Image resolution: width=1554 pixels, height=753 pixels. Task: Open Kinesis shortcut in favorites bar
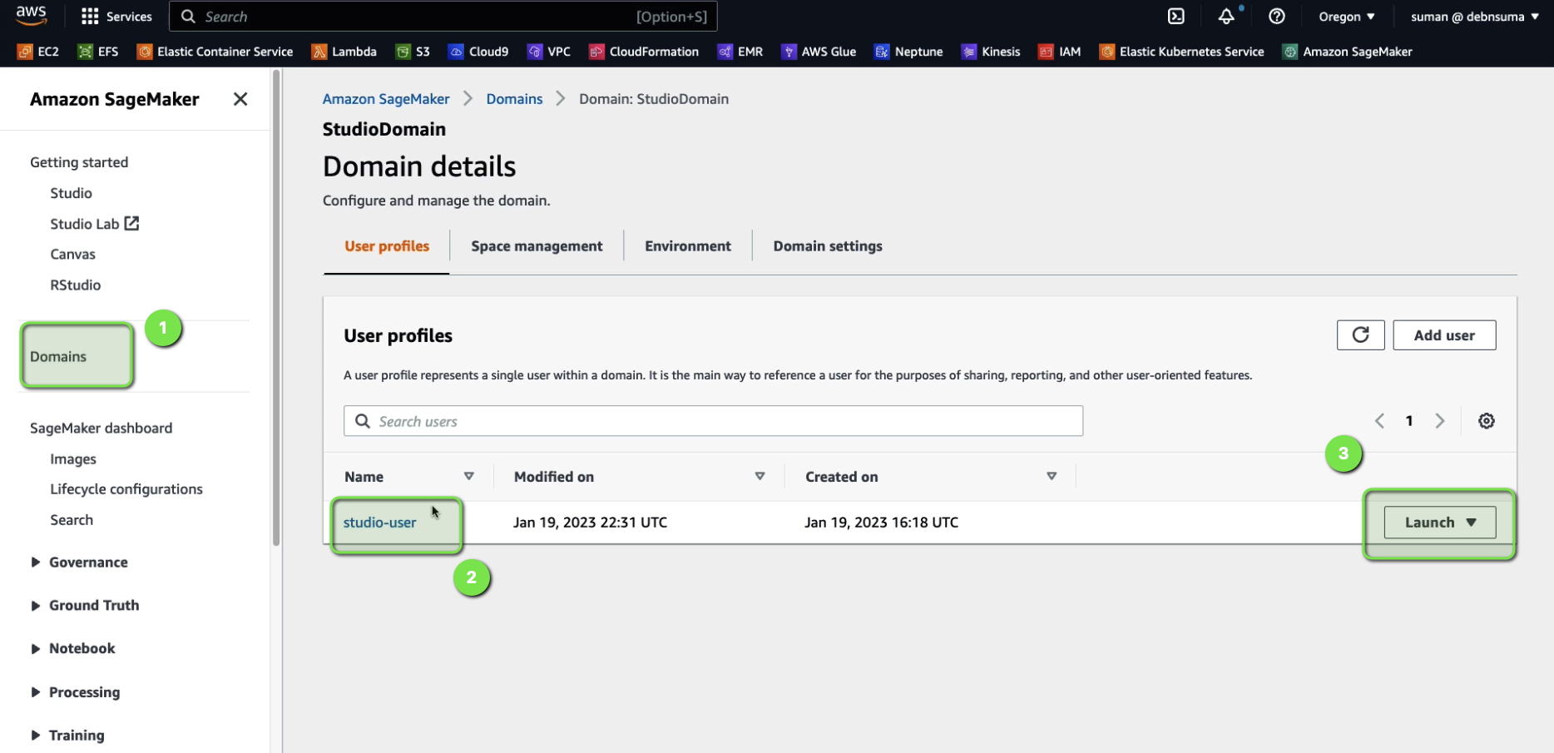coord(991,52)
